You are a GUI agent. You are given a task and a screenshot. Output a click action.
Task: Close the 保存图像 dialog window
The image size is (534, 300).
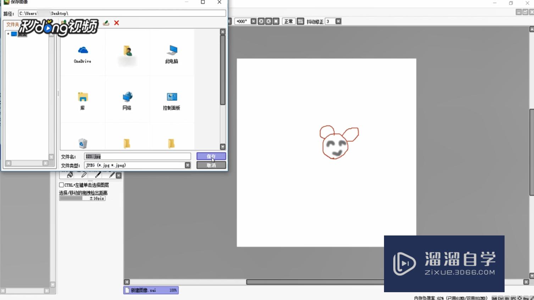(219, 2)
